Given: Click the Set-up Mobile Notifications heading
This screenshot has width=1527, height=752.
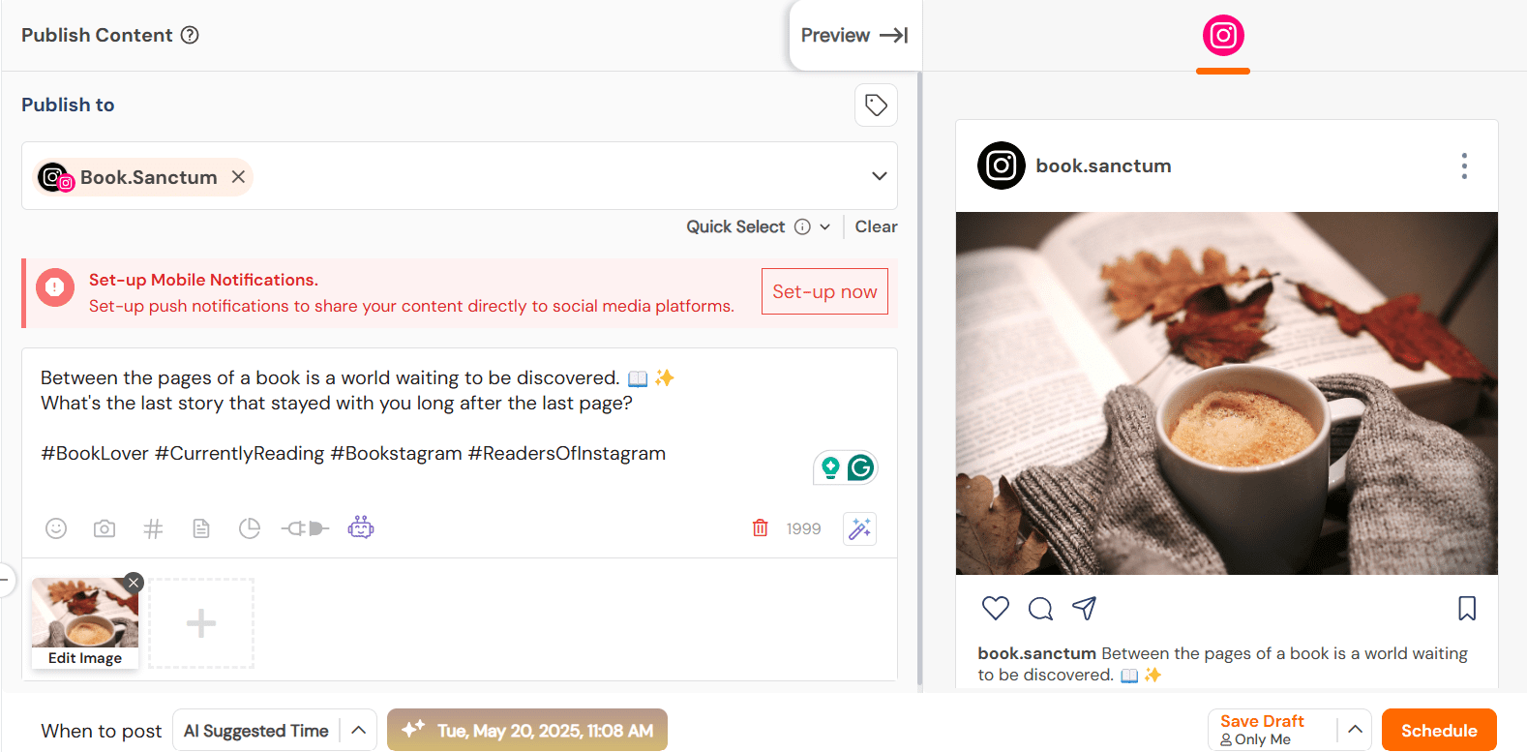Looking at the screenshot, I should [x=203, y=280].
